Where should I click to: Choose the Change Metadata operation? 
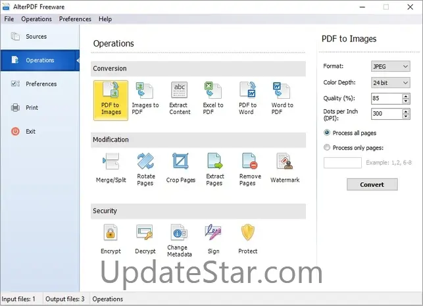point(180,241)
